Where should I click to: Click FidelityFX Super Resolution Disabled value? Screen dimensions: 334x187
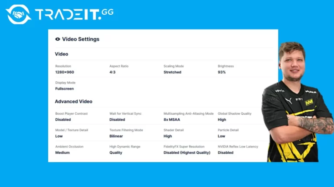(187, 153)
